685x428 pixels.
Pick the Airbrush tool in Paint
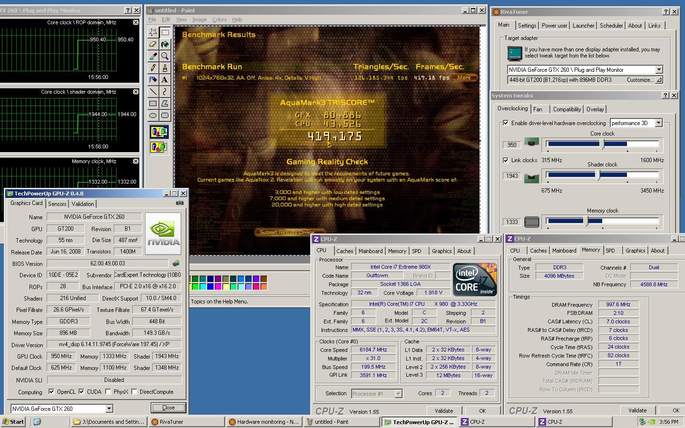pos(153,79)
